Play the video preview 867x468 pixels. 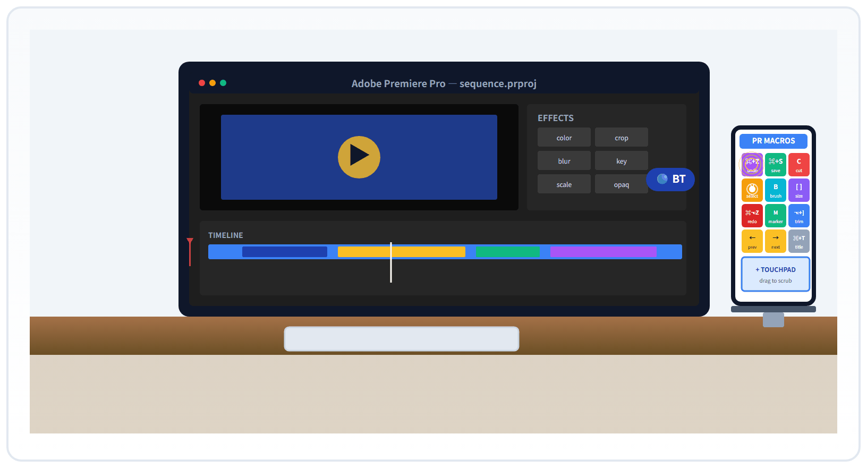tap(359, 157)
